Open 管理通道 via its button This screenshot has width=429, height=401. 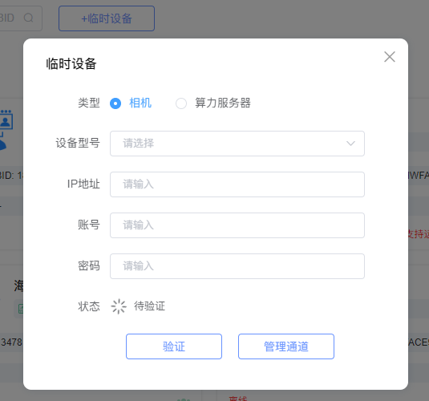coord(286,346)
